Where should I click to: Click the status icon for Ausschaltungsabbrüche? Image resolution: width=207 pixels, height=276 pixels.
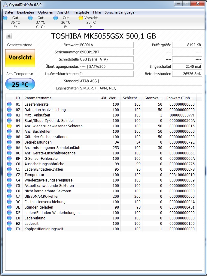[x=9, y=164]
